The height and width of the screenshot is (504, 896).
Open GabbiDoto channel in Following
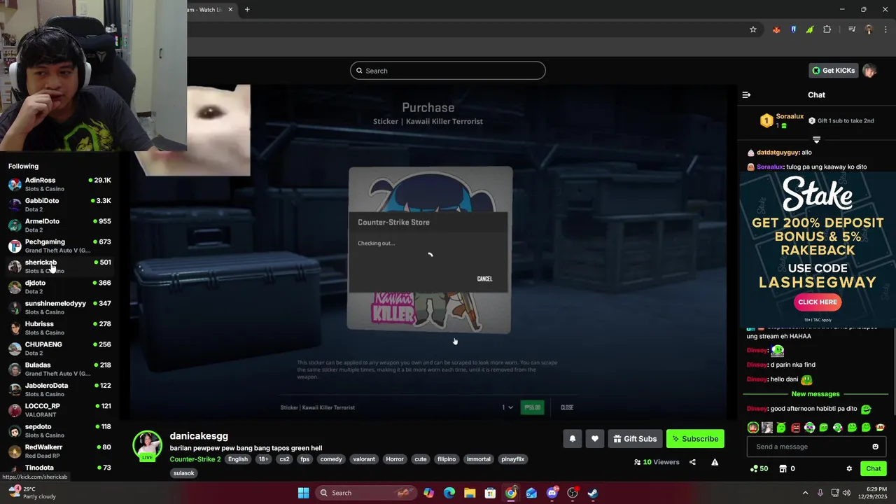click(x=59, y=204)
